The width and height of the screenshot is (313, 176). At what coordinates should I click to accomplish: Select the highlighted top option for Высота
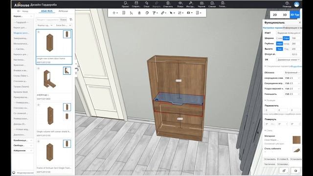279,49
